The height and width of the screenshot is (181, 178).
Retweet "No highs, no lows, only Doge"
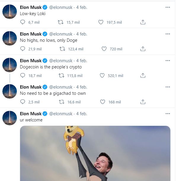click(x=62, y=49)
